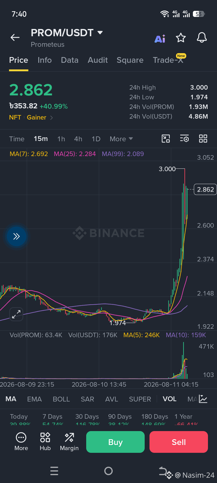
Task: Switch to the Trade-X tab
Action: pos(168,60)
